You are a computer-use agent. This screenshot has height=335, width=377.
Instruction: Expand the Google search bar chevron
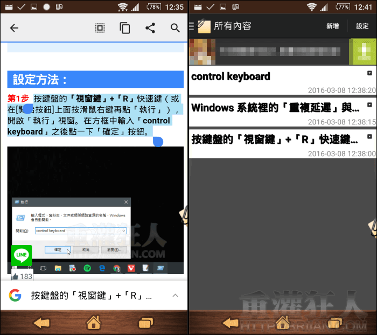point(175,295)
